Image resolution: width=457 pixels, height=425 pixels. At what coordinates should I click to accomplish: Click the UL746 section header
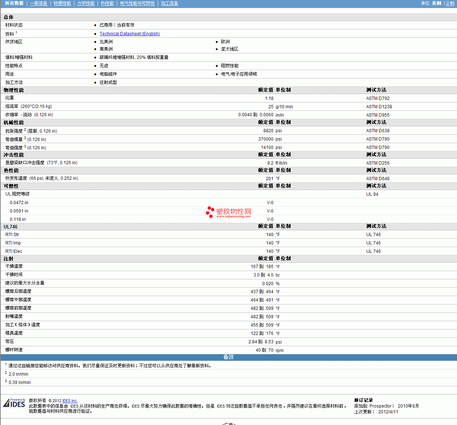[228, 226]
